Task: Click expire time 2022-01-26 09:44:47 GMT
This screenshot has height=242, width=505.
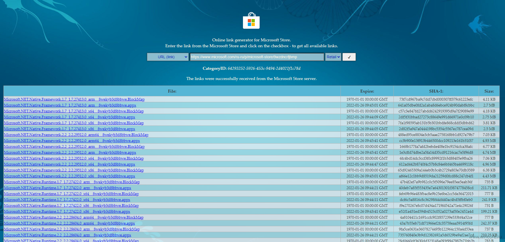Action: pos(367,164)
